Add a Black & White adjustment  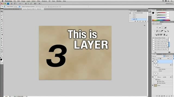pyautogui.click(x=163, y=31)
